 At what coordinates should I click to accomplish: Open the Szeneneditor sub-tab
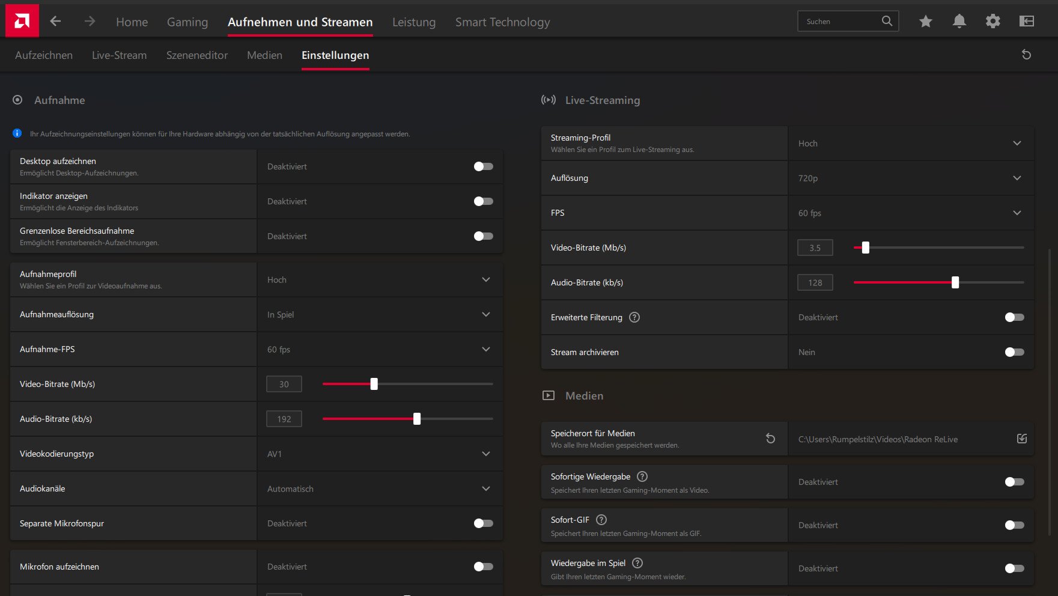coord(197,55)
